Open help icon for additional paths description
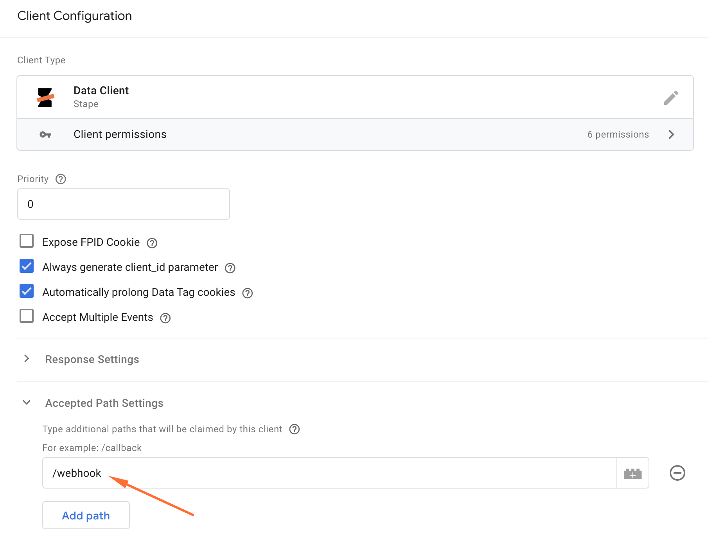Image resolution: width=708 pixels, height=537 pixels. tap(294, 429)
